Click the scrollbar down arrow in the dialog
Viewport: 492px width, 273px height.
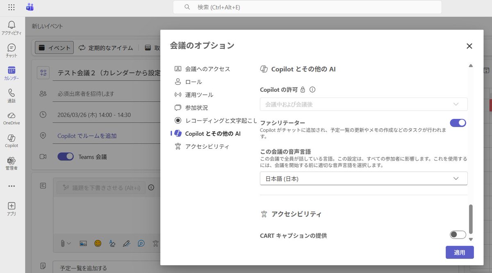tap(471, 239)
